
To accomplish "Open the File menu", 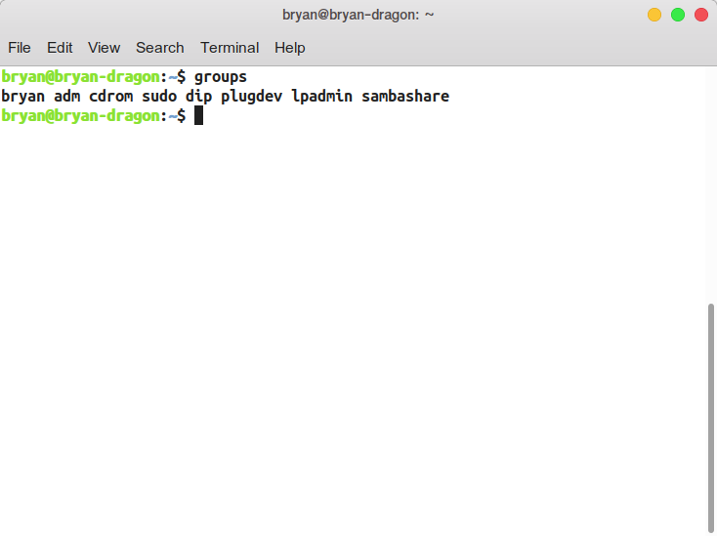I will pos(20,47).
